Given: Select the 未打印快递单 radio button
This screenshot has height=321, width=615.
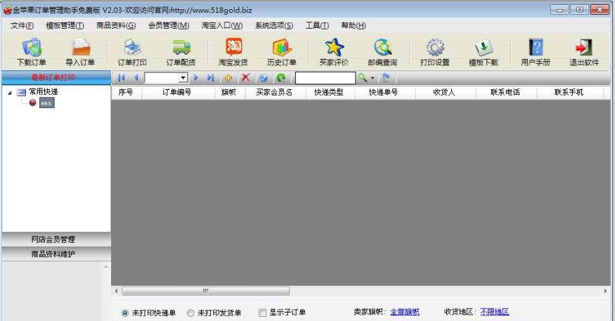Looking at the screenshot, I should click(124, 313).
